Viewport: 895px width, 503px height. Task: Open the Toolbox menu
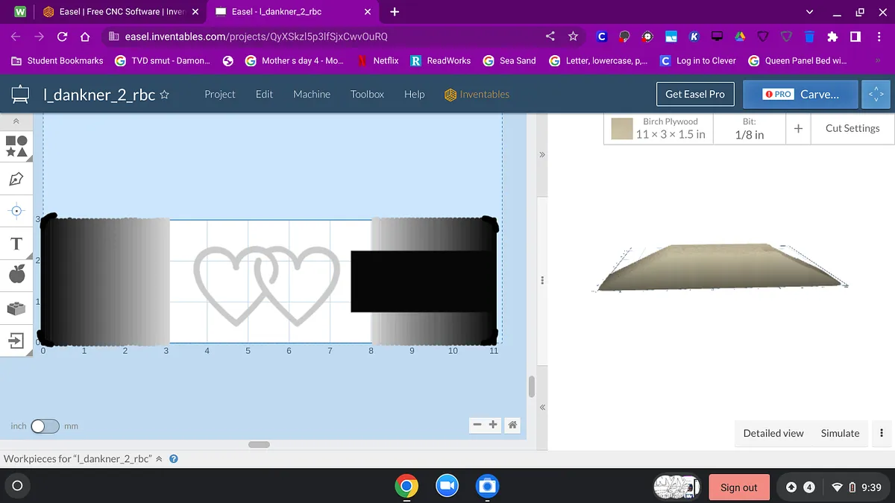367,95
